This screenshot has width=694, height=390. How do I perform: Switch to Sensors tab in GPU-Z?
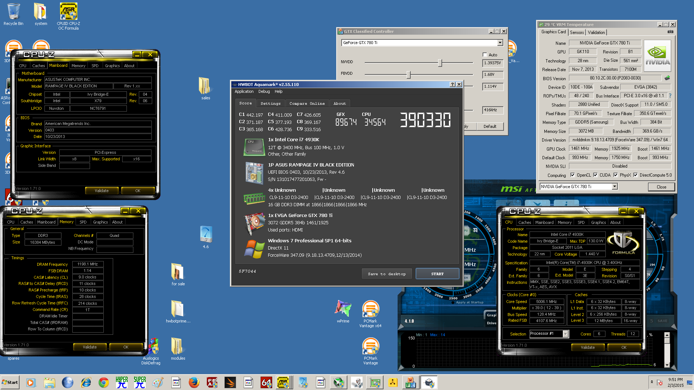[x=577, y=32]
